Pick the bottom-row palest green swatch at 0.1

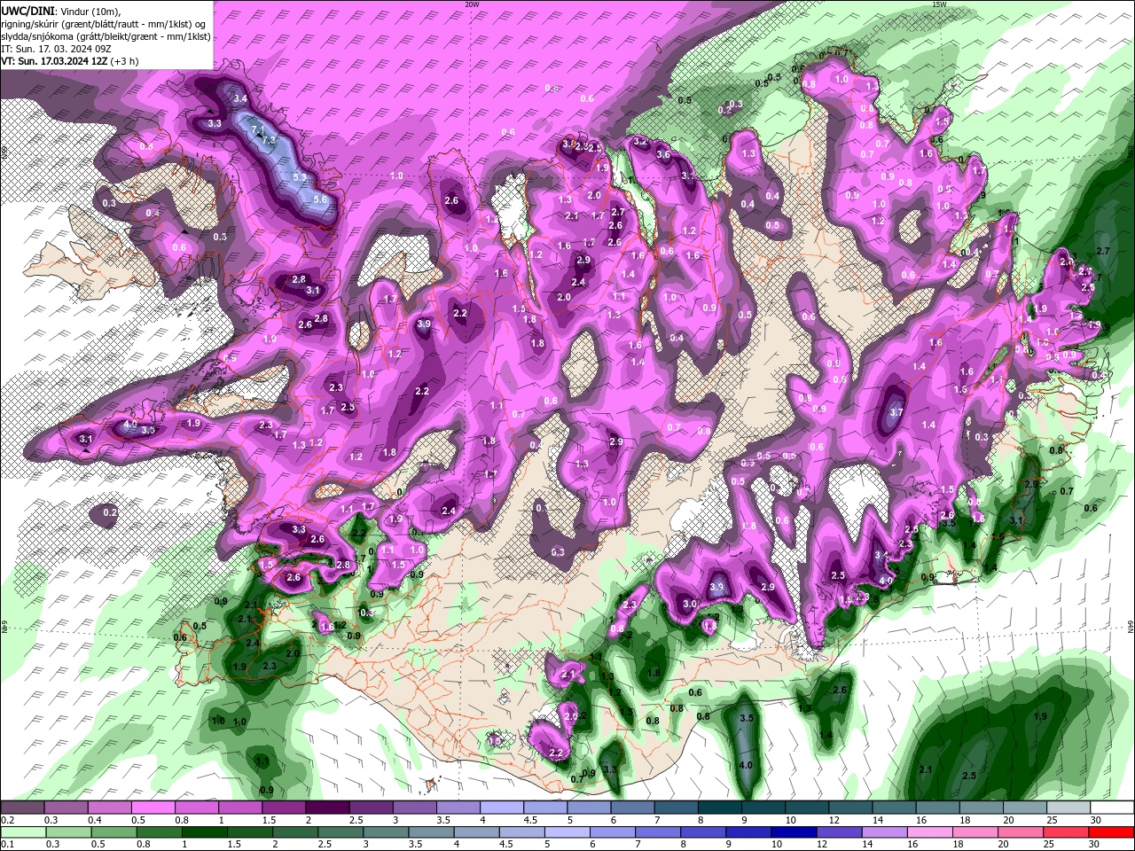point(23,832)
